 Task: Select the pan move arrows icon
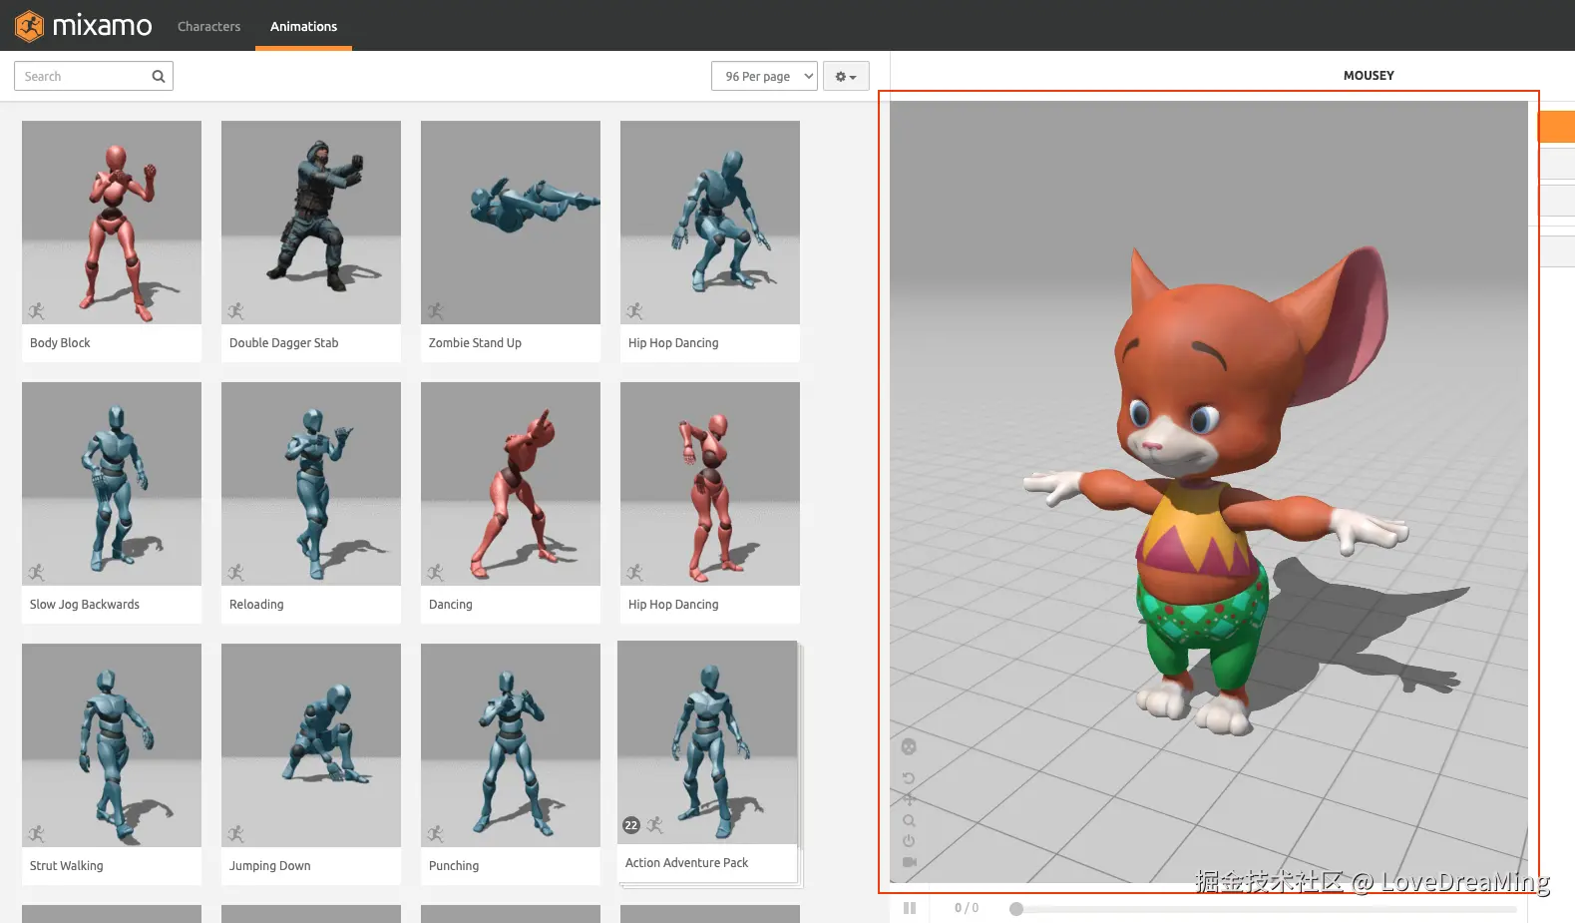pyautogui.click(x=909, y=798)
